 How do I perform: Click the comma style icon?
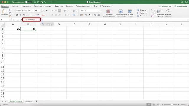click(90, 15)
